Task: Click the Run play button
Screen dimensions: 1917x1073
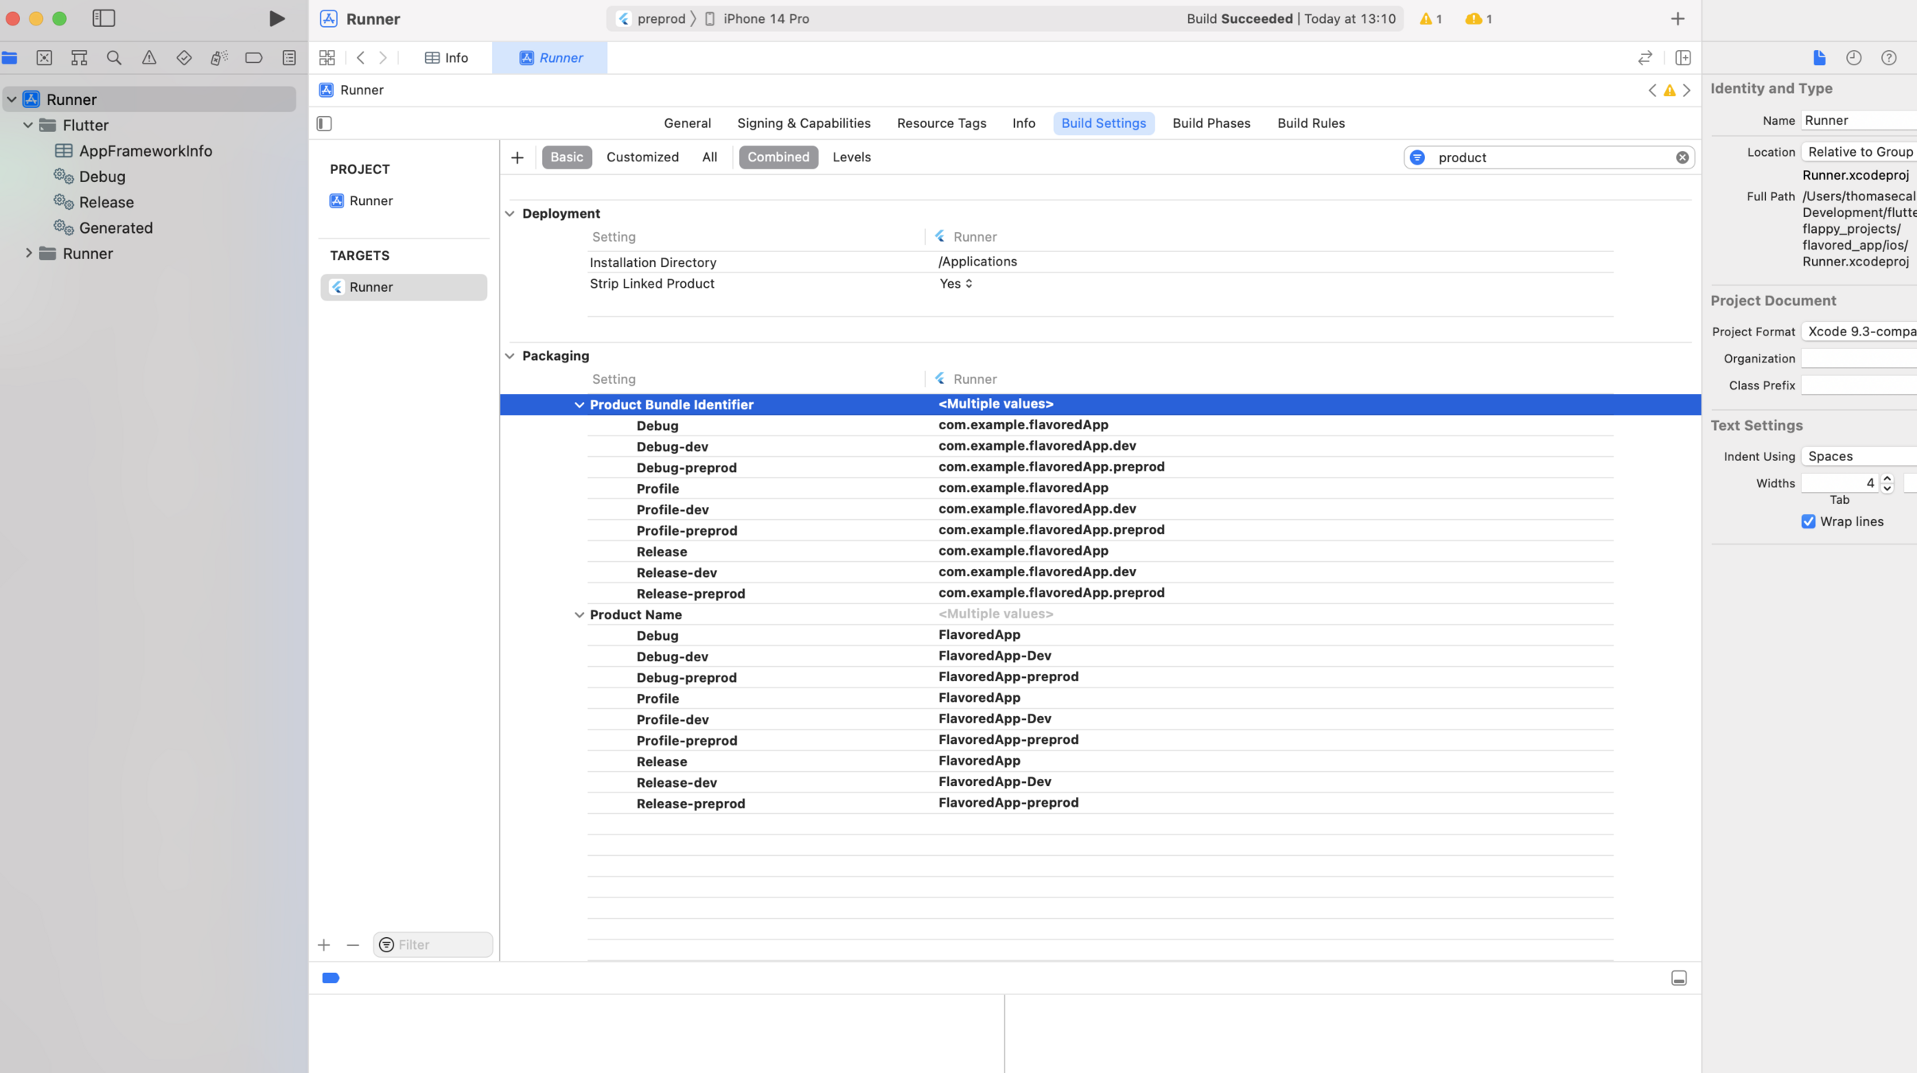Action: pos(276,18)
